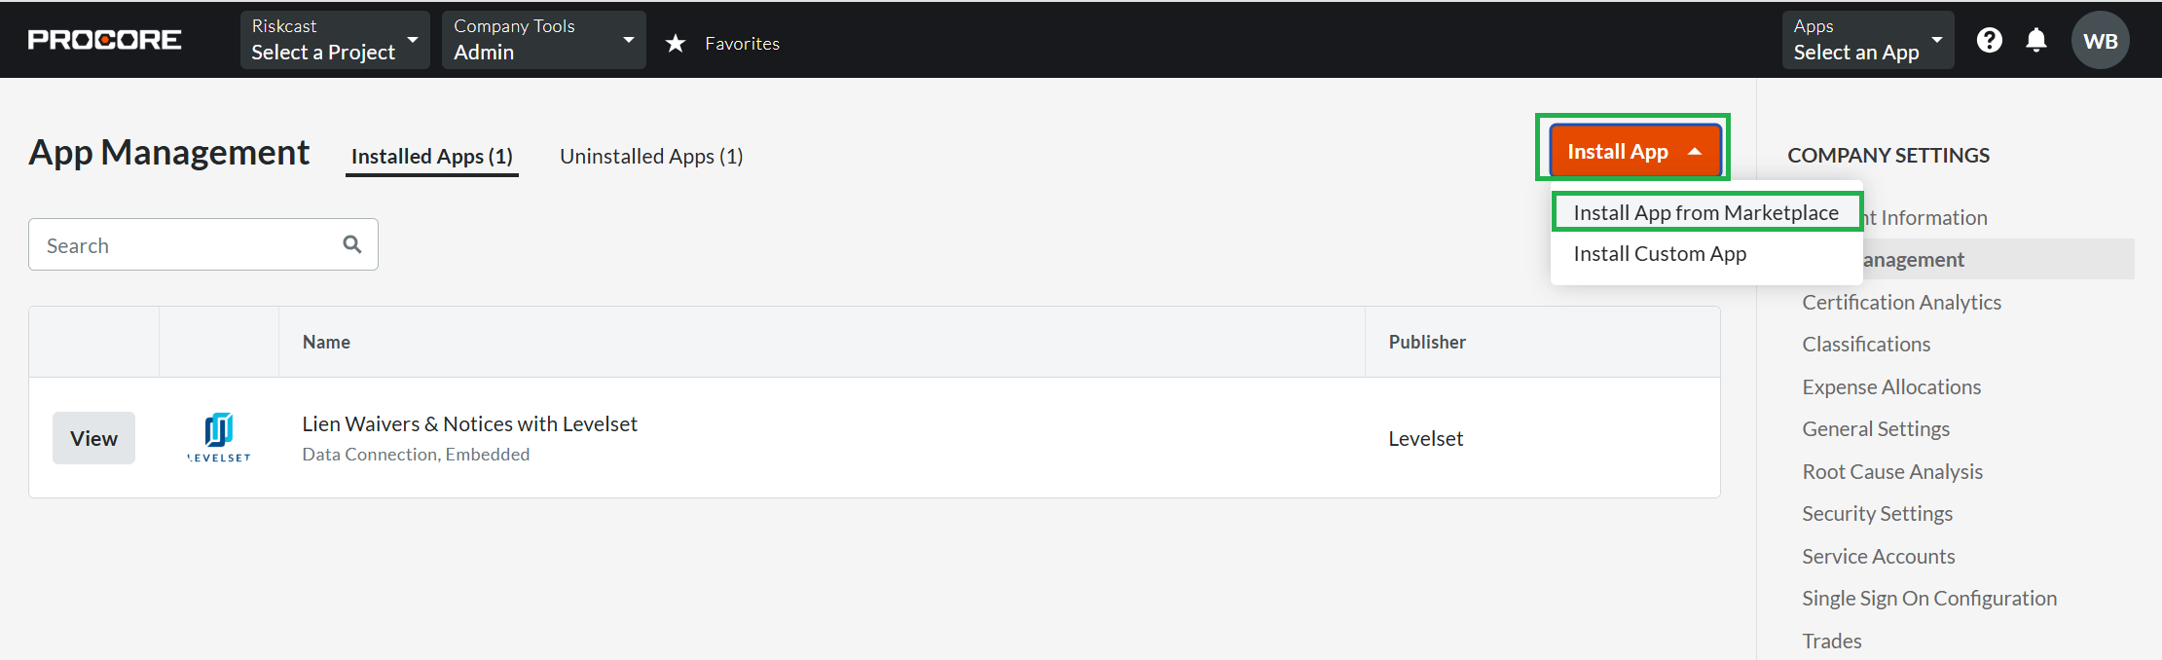
Task: Switch to the Uninstalled Apps tab
Action: 651,157
